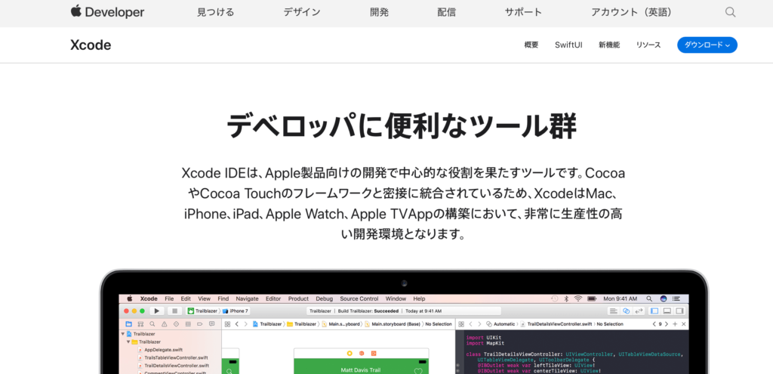Close the assistant editor with X icon

(683, 324)
